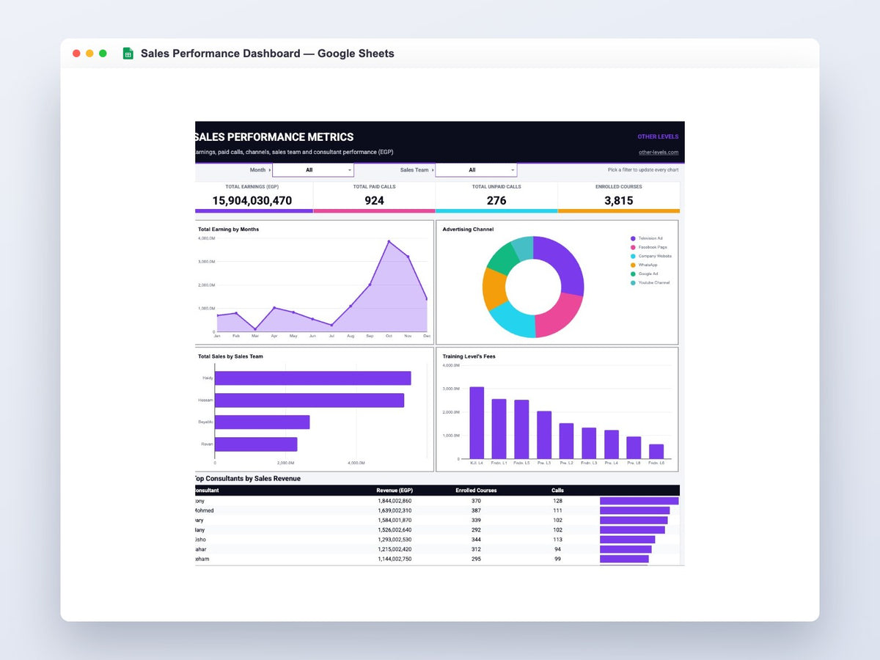Screen dimensions: 880x660
Task: Select the Haidy bar in sales team chart
Action: pos(313,378)
